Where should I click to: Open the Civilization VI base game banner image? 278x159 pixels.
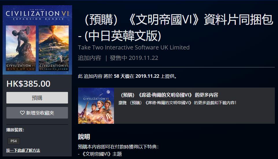[96, 106]
